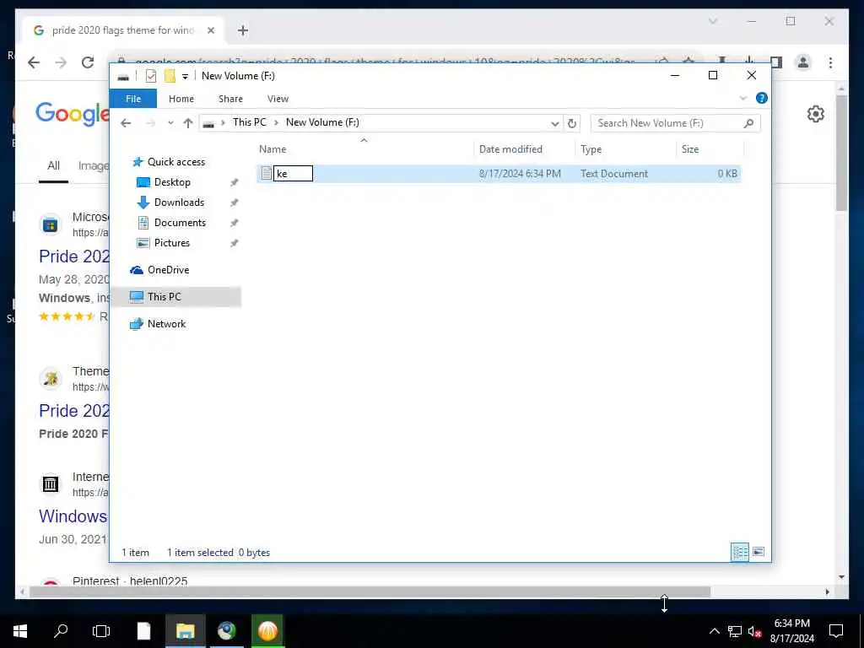This screenshot has width=864, height=648.
Task: Switch to the Share ribbon tab
Action: [x=230, y=99]
